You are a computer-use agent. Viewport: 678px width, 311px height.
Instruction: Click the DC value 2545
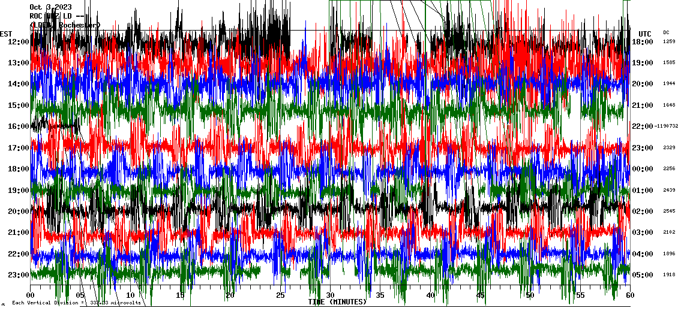coord(669,212)
